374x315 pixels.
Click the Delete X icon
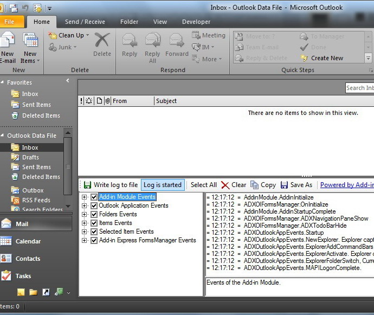pyautogui.click(x=102, y=40)
